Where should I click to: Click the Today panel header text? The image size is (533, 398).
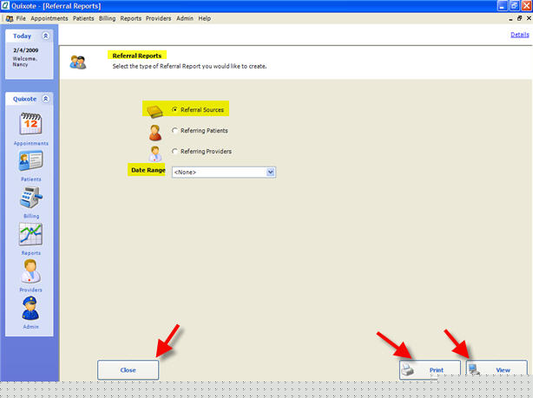(22, 36)
